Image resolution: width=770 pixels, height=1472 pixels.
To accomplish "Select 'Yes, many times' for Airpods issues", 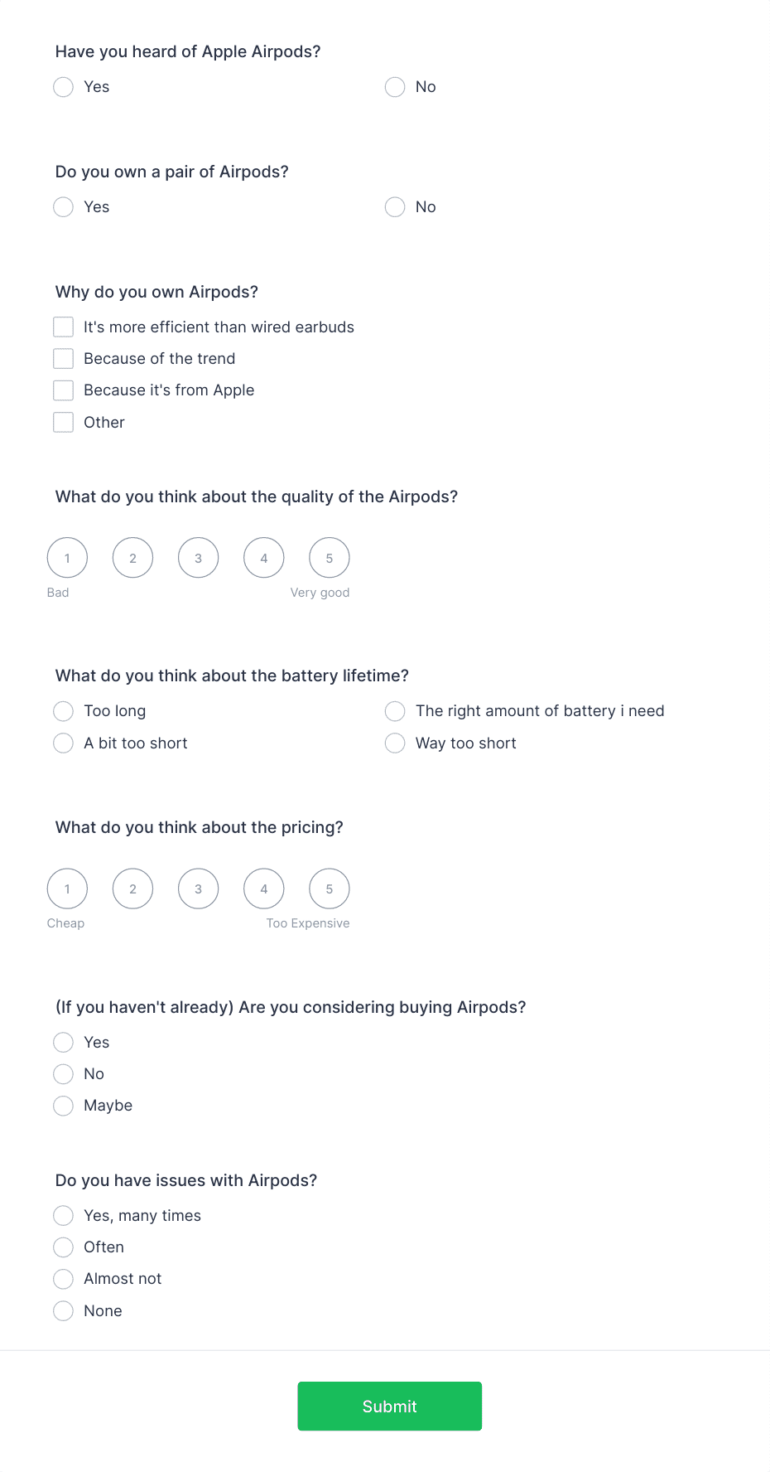I will [63, 1215].
